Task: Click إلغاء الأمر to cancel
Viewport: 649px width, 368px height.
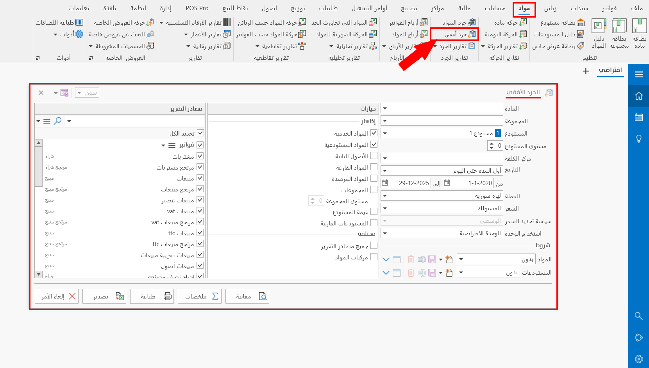Action: pos(56,296)
